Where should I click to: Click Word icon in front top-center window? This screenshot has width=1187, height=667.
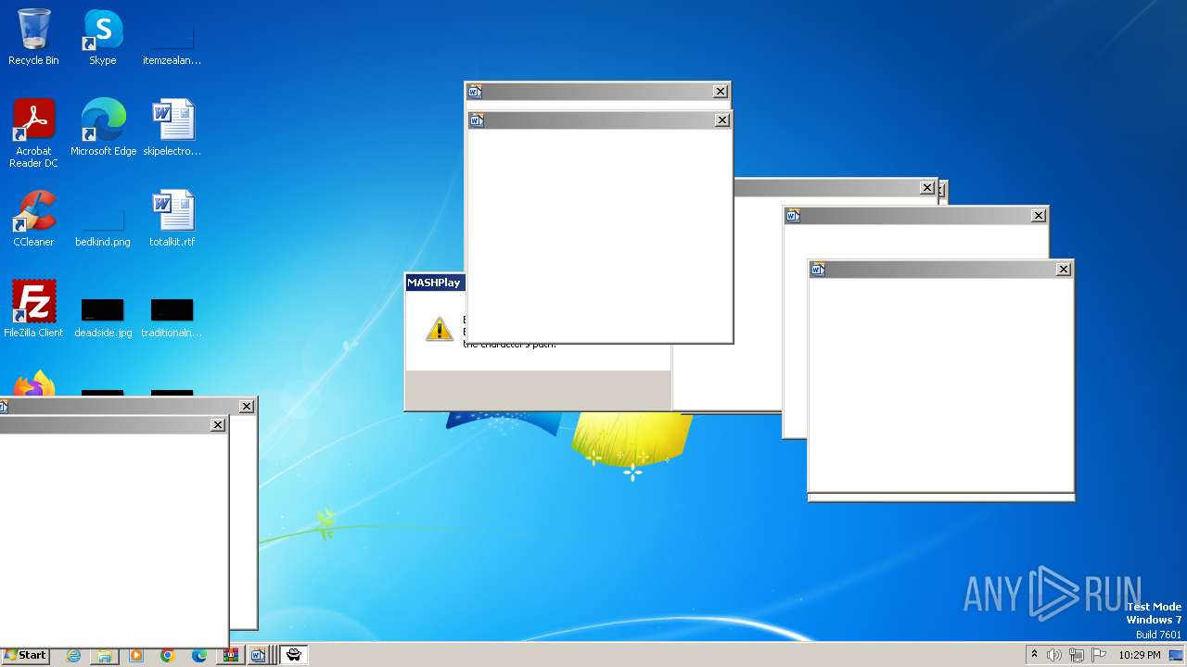pos(477,120)
